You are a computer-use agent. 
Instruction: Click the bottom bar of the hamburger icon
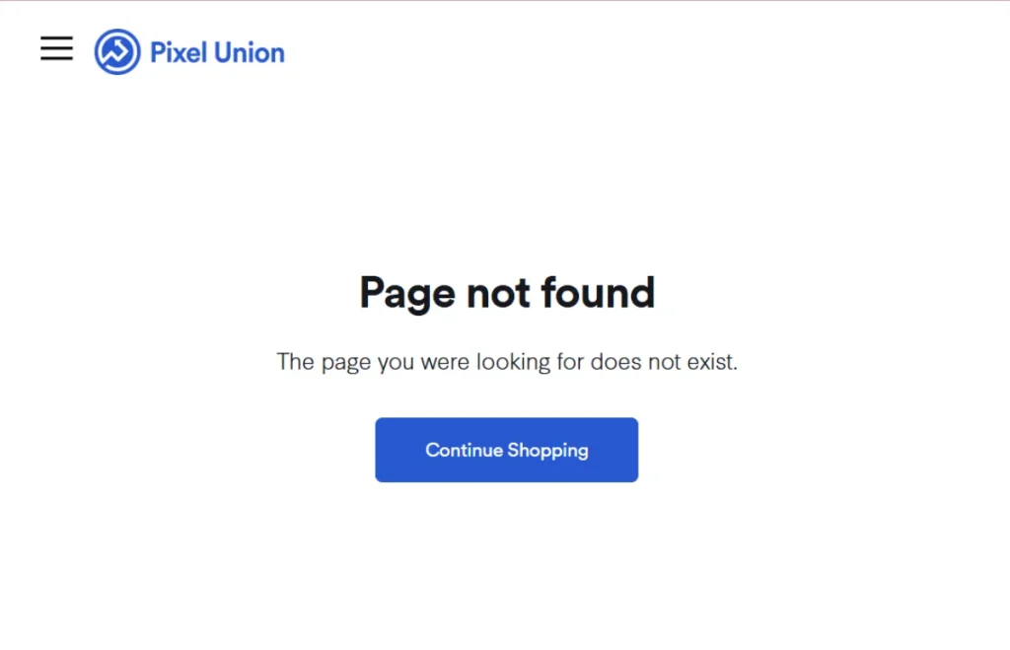[56, 59]
